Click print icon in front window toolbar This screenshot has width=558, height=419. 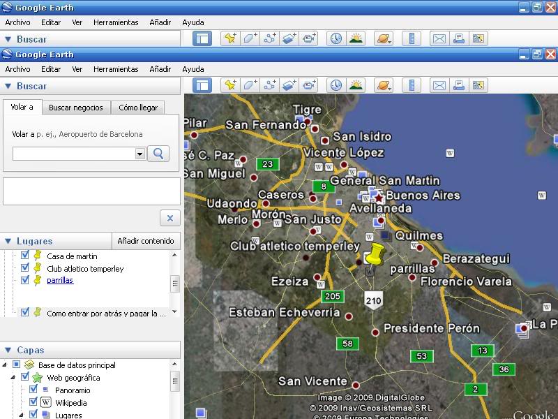pos(459,85)
